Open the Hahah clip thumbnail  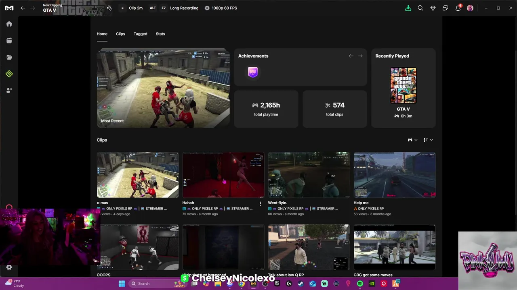point(223,175)
